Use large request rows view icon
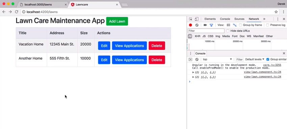This screenshot has height=129, width=287. coord(229,25)
